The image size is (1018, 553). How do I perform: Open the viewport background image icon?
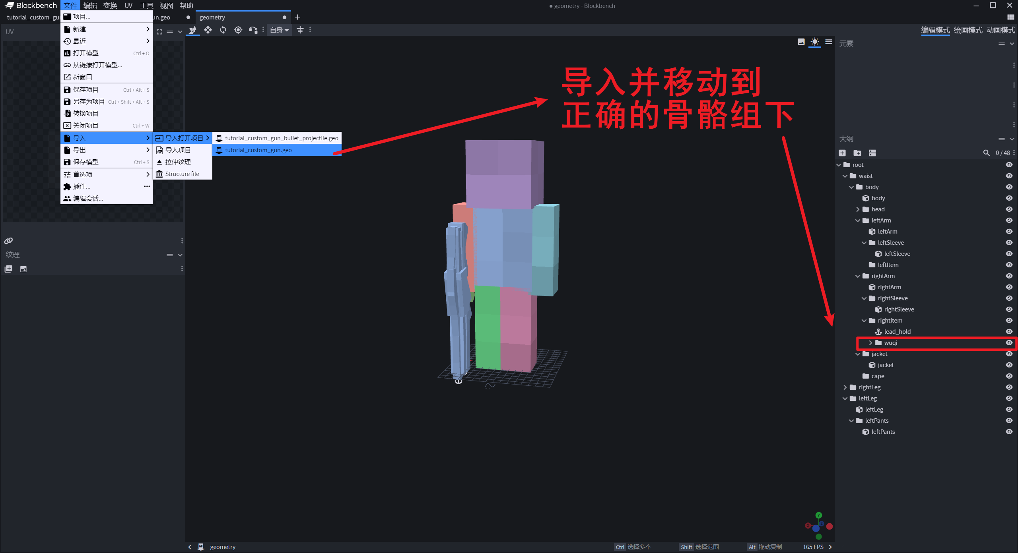tap(801, 42)
